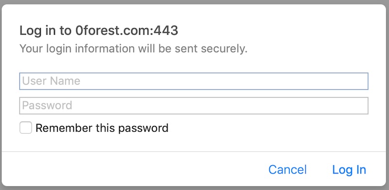Submit credentials using Log In
Viewport: 389px width, 190px height.
pyautogui.click(x=349, y=170)
